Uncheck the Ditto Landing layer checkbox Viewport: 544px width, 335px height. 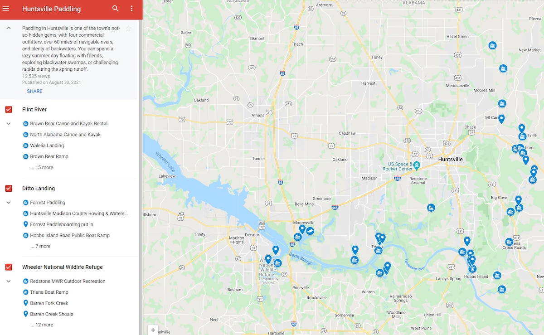click(9, 189)
